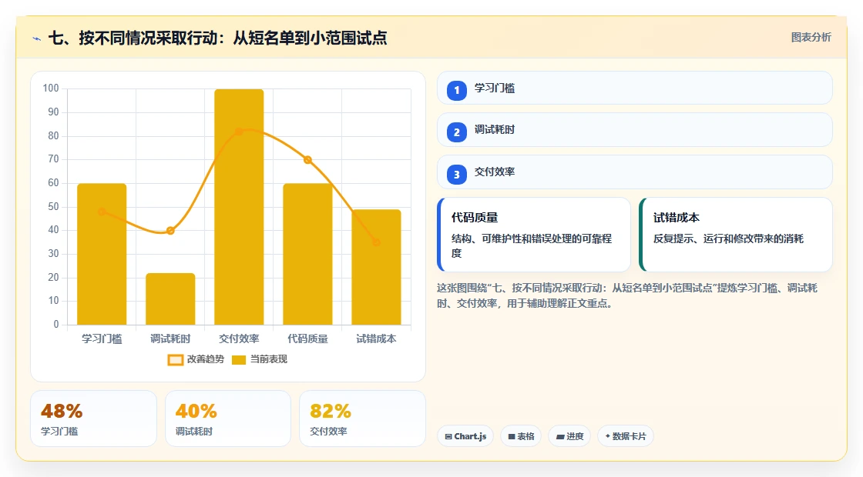The height and width of the screenshot is (477, 863).
Task: Toggle the 改善趋势 legend swatch
Action: coord(176,360)
